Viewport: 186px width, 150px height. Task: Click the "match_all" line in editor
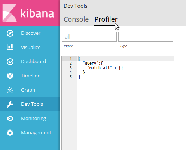[x=105, y=68]
